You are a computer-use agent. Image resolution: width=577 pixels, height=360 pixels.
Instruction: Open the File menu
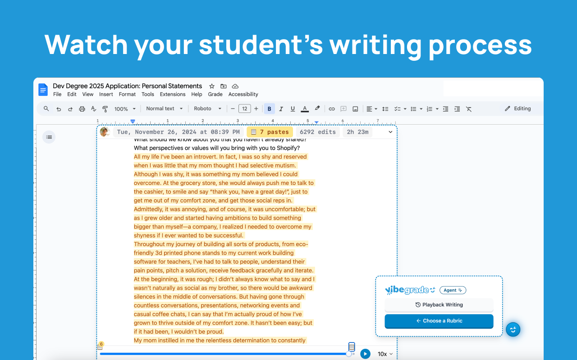click(x=57, y=94)
